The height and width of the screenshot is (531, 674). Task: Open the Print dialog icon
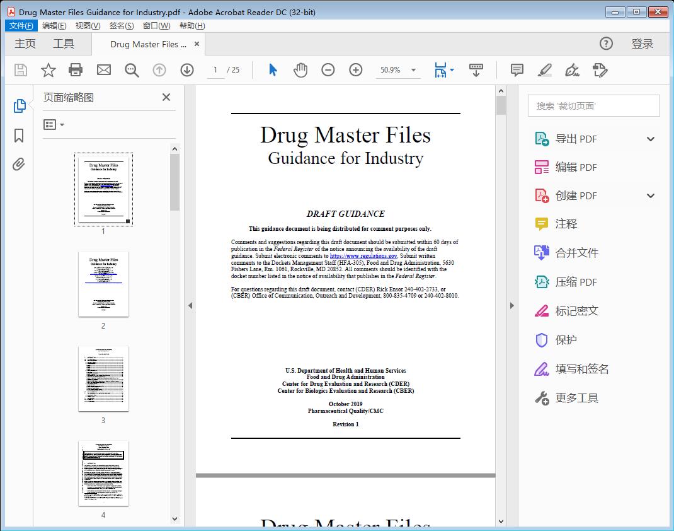point(76,70)
